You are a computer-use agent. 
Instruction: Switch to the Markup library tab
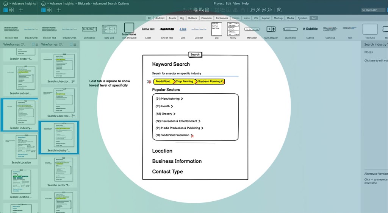(x=278, y=18)
